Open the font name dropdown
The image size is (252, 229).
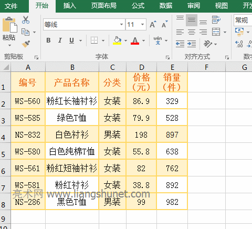[x=121, y=24]
